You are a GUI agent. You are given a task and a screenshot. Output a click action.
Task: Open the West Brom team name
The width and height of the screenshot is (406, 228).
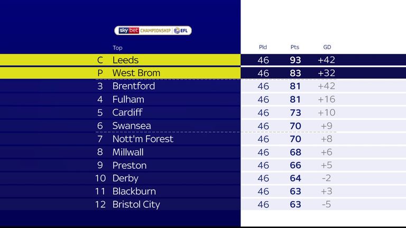(136, 73)
